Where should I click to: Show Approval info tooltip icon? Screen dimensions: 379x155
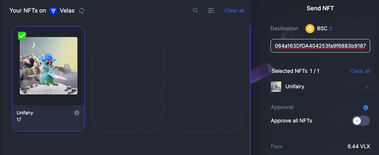click(366, 108)
